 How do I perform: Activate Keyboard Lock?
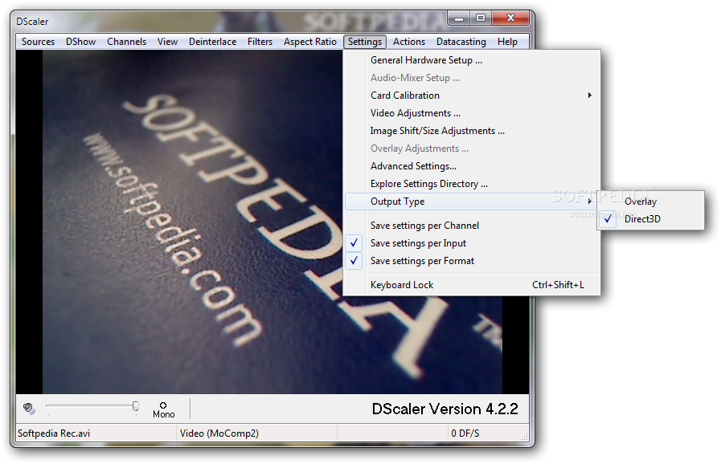pos(472,285)
